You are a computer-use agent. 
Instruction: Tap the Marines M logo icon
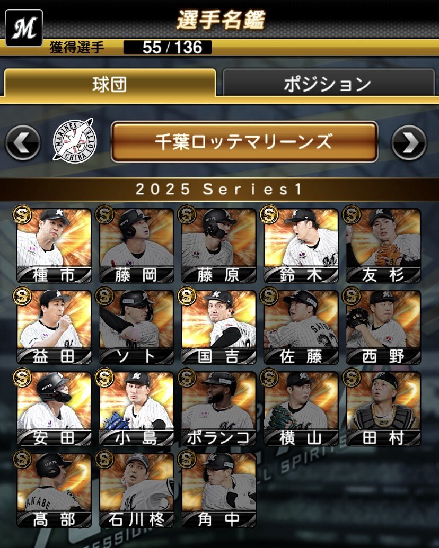click(x=24, y=28)
